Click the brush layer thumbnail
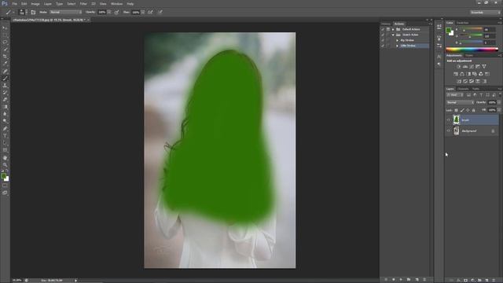This screenshot has width=503, height=283. click(x=456, y=120)
